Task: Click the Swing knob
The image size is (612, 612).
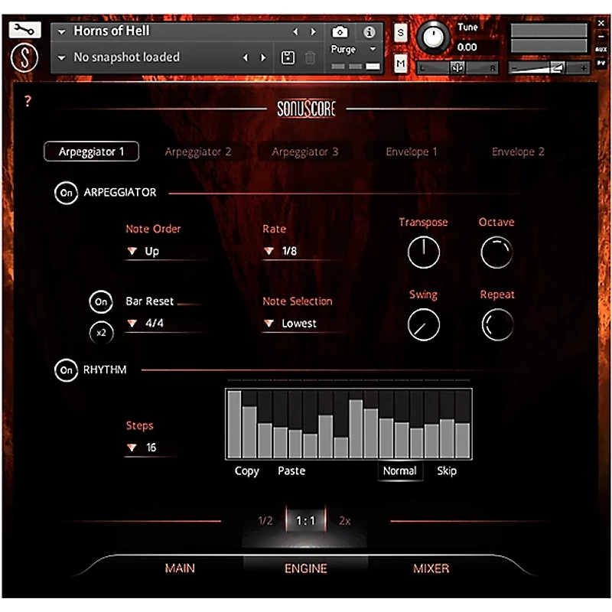Action: [x=423, y=325]
